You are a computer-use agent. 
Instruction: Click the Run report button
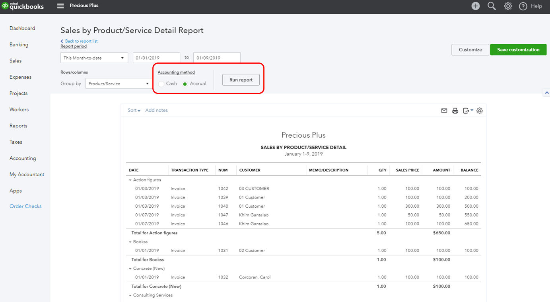[x=241, y=80]
